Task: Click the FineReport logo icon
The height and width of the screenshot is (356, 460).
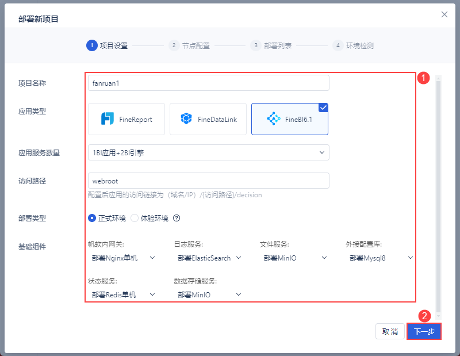Action: click(x=108, y=119)
